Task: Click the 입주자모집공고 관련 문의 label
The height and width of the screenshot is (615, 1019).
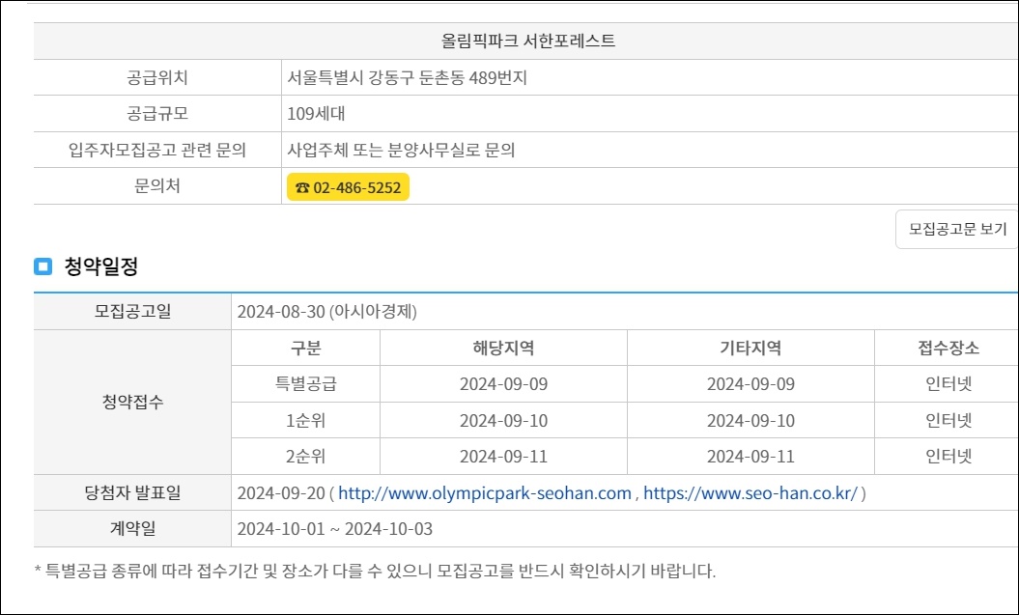Action: point(157,151)
